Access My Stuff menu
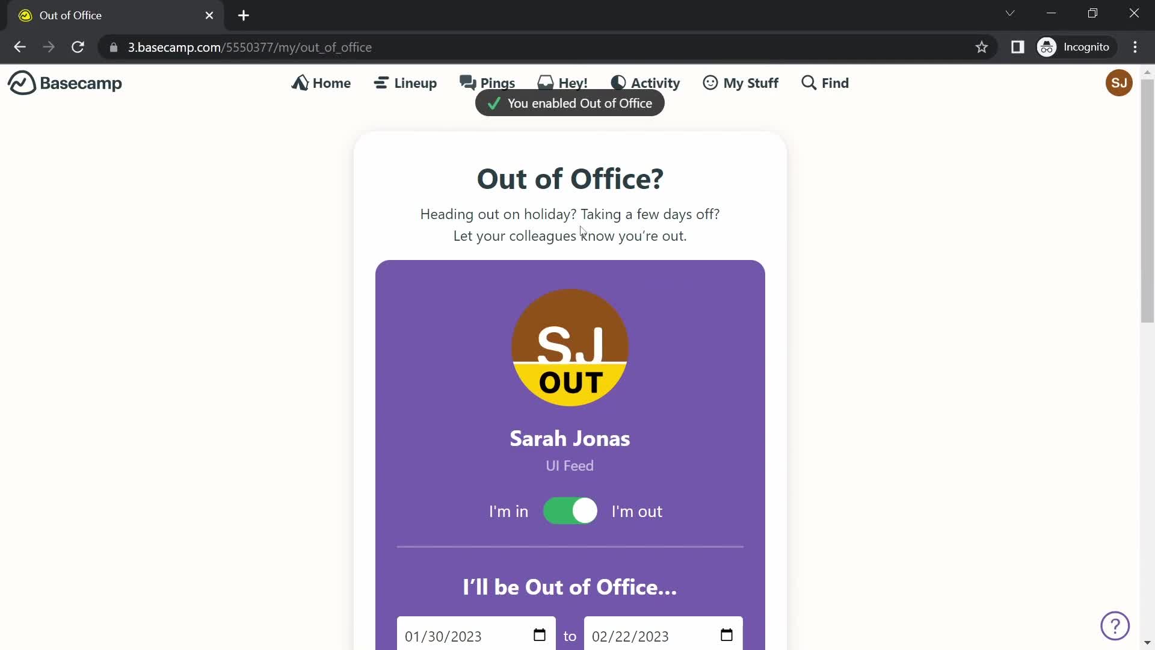Viewport: 1155px width, 650px height. (741, 82)
